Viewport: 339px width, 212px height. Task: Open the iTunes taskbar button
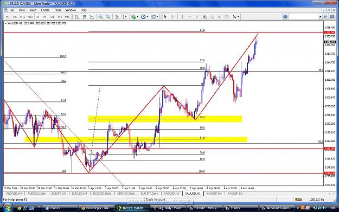pos(60,208)
